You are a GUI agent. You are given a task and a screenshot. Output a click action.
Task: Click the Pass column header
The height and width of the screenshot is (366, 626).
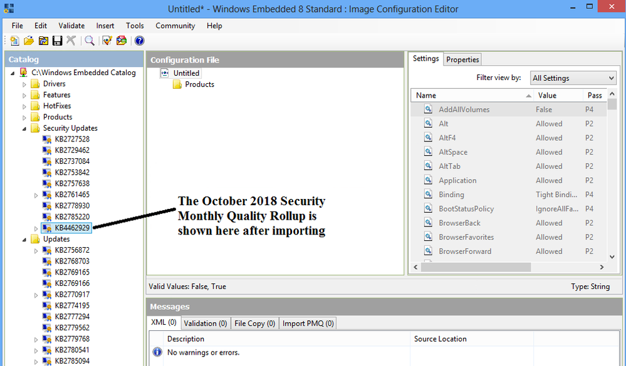pos(595,95)
